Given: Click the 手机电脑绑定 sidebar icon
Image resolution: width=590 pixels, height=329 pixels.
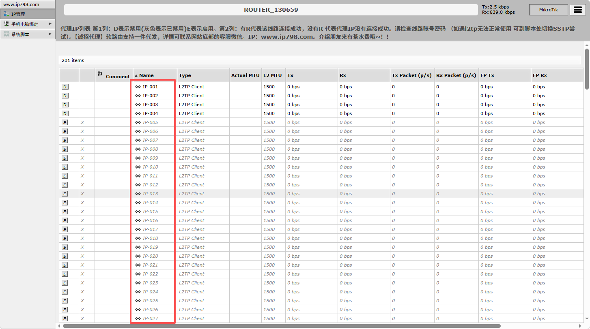Looking at the screenshot, I should (6, 24).
